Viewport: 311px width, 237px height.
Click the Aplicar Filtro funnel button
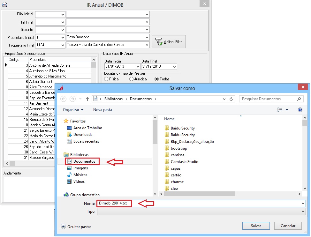169,41
